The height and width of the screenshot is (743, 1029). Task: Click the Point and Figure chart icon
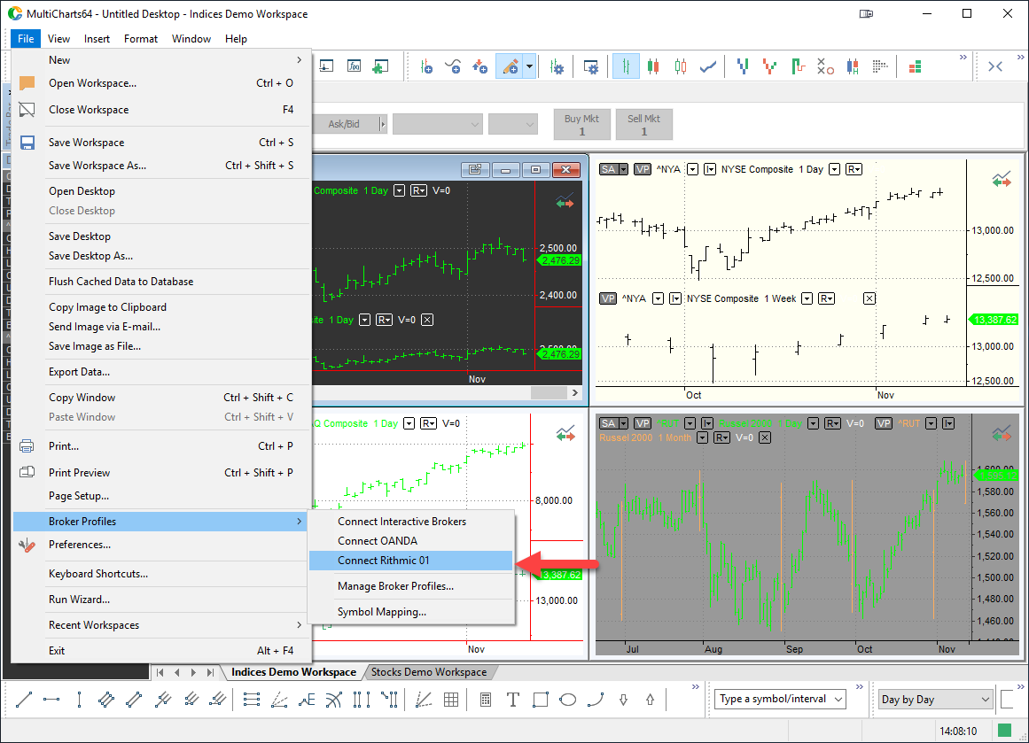tap(825, 66)
